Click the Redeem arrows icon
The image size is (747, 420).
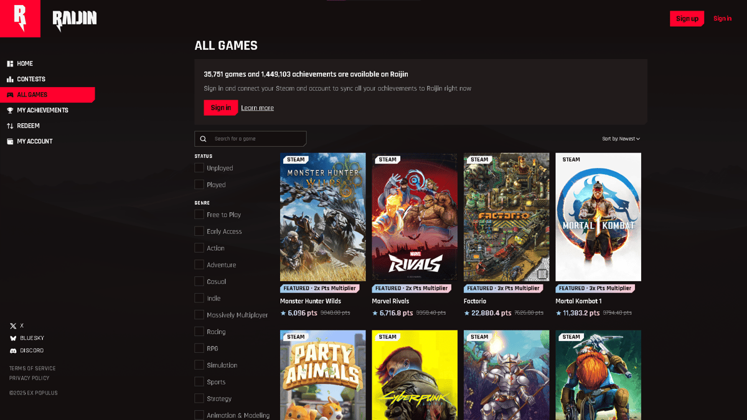click(10, 126)
